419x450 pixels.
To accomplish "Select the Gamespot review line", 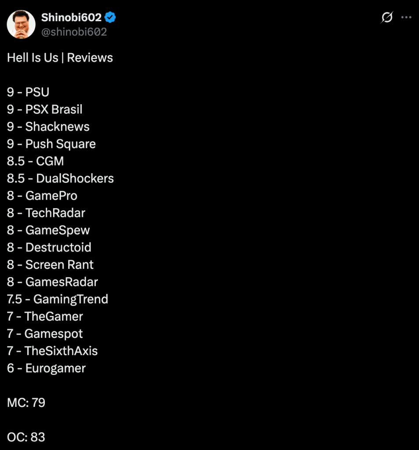I will click(45, 333).
